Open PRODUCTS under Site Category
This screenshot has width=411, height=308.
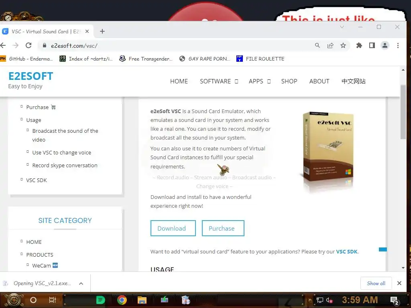coord(40,255)
